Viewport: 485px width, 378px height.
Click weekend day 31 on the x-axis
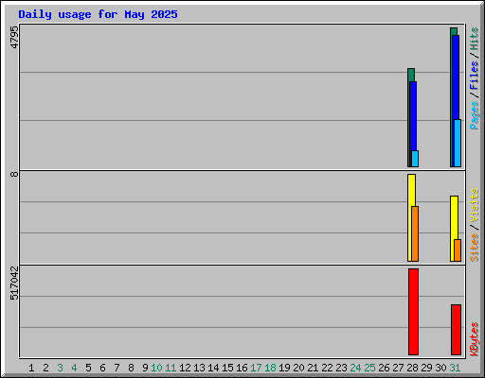455,368
